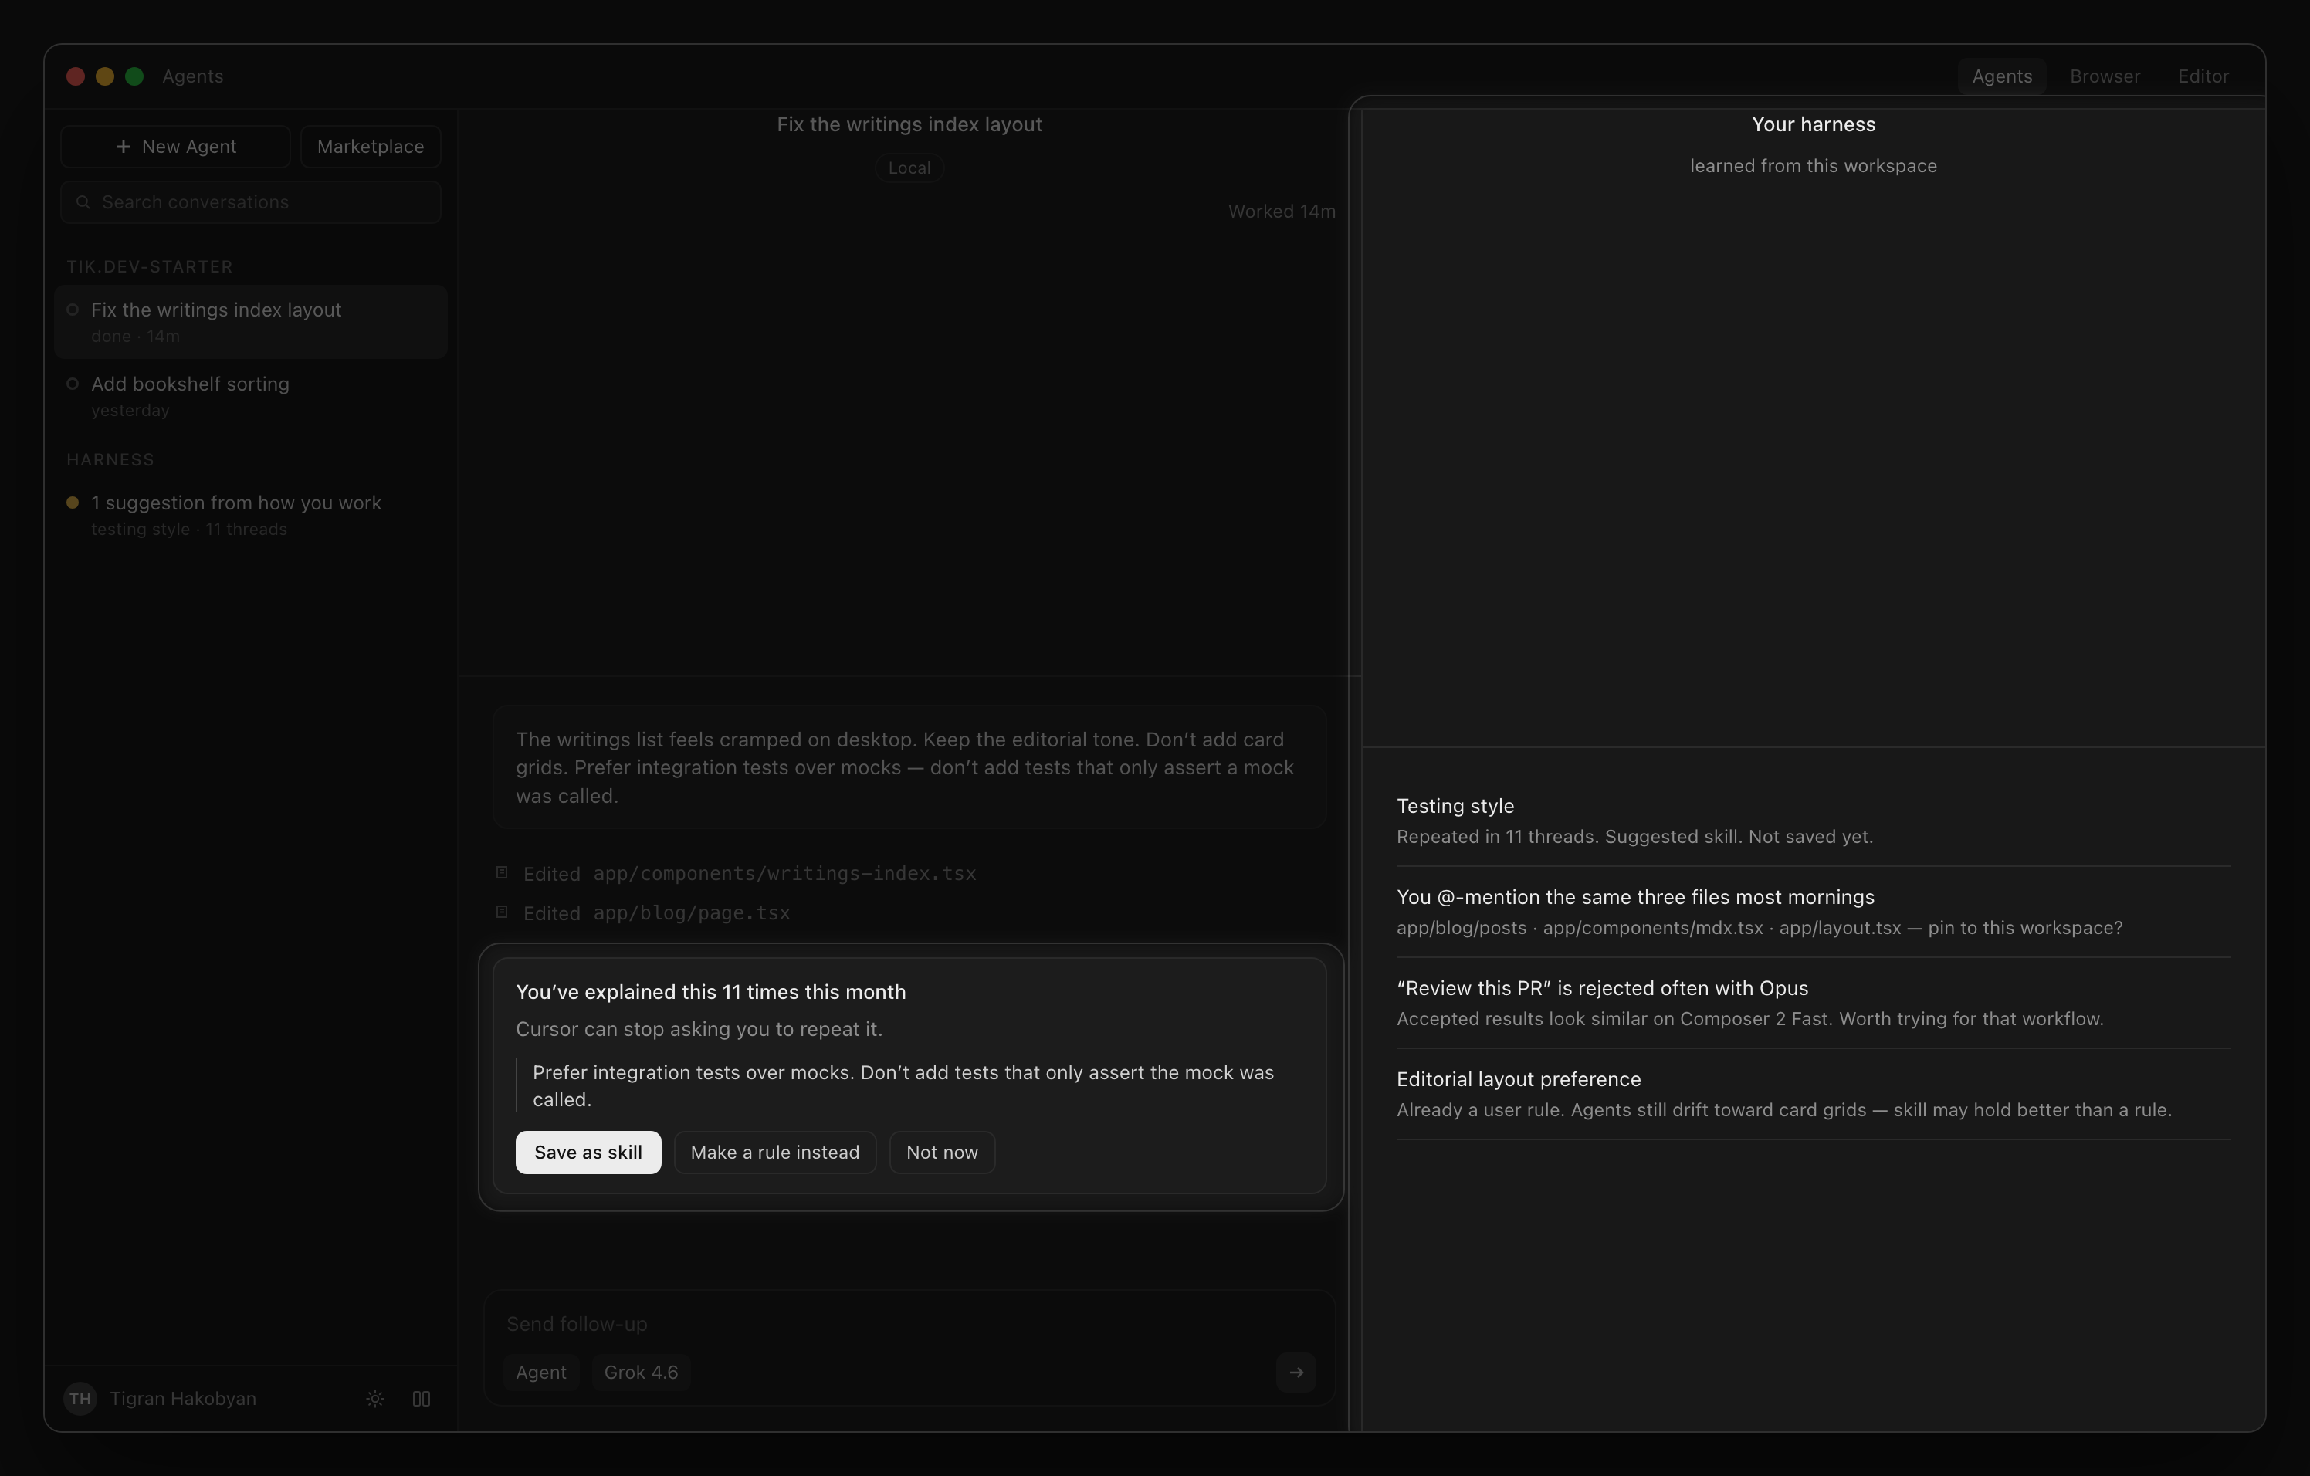This screenshot has width=2310, height=1476.
Task: Open the Add bookshelf sorting conversation
Action: click(252, 396)
